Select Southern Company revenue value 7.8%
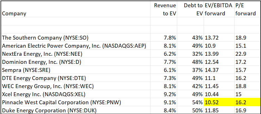The height and width of the screenshot is (114, 261). point(164,38)
